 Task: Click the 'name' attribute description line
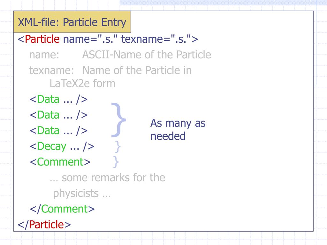(120, 55)
